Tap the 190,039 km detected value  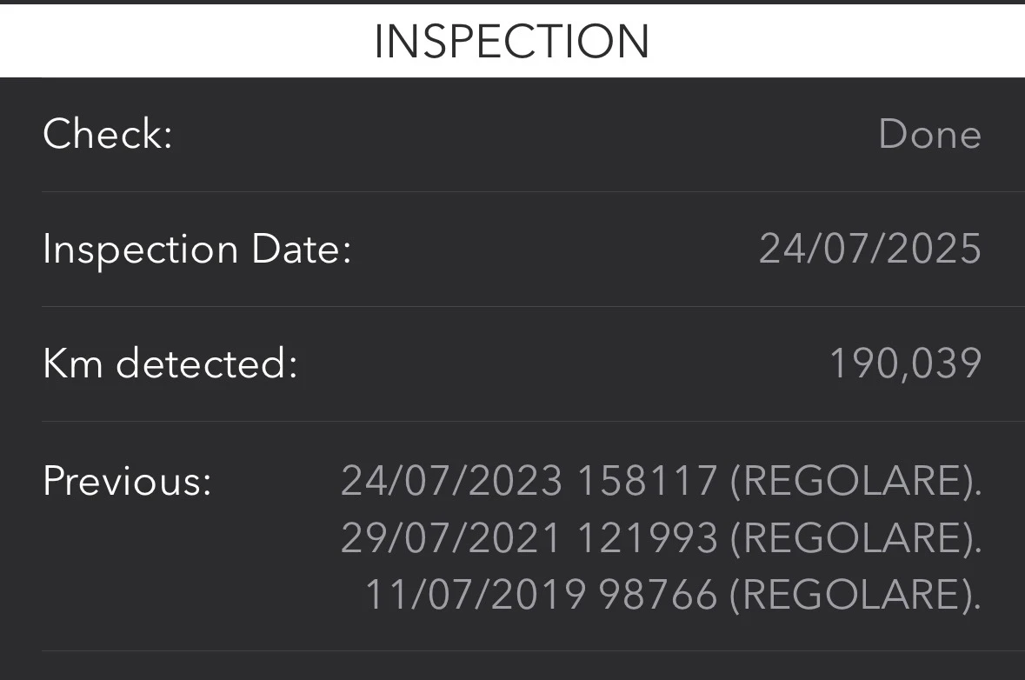click(x=905, y=364)
